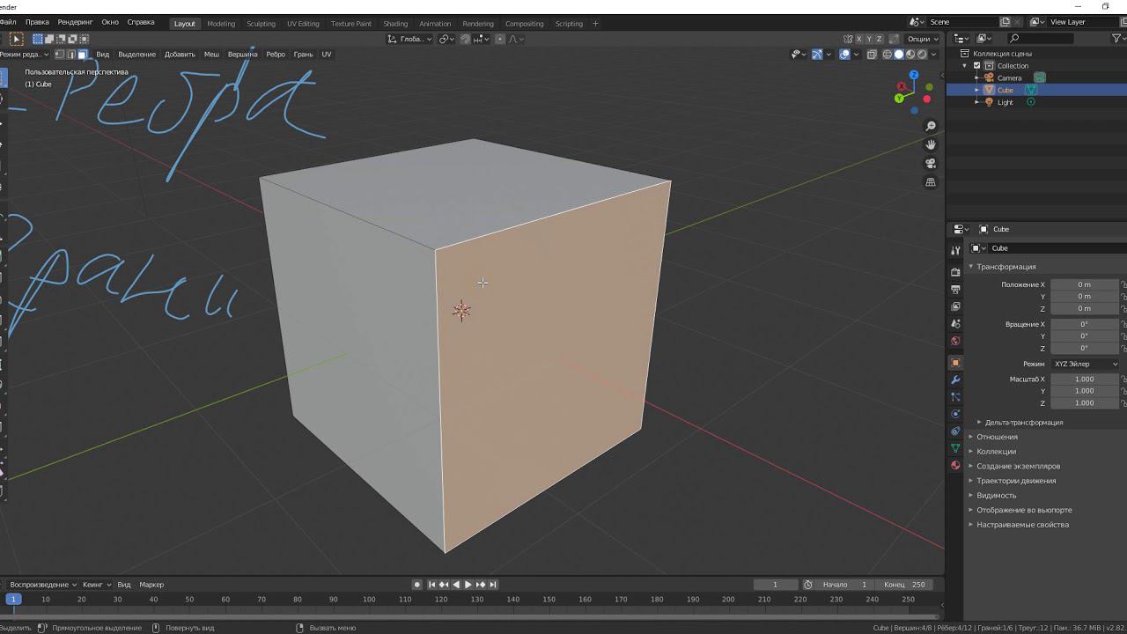This screenshot has width=1127, height=634.
Task: Open Tool properties tab
Action: 955,250
